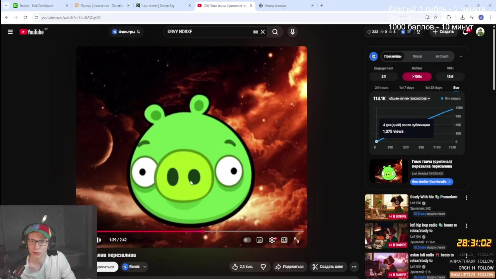The width and height of the screenshot is (496, 279).
Task: Select 24 hours time range
Action: [x=381, y=88]
